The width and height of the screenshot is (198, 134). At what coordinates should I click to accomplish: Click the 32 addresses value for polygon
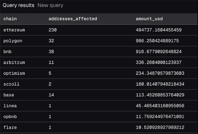[x=51, y=41]
